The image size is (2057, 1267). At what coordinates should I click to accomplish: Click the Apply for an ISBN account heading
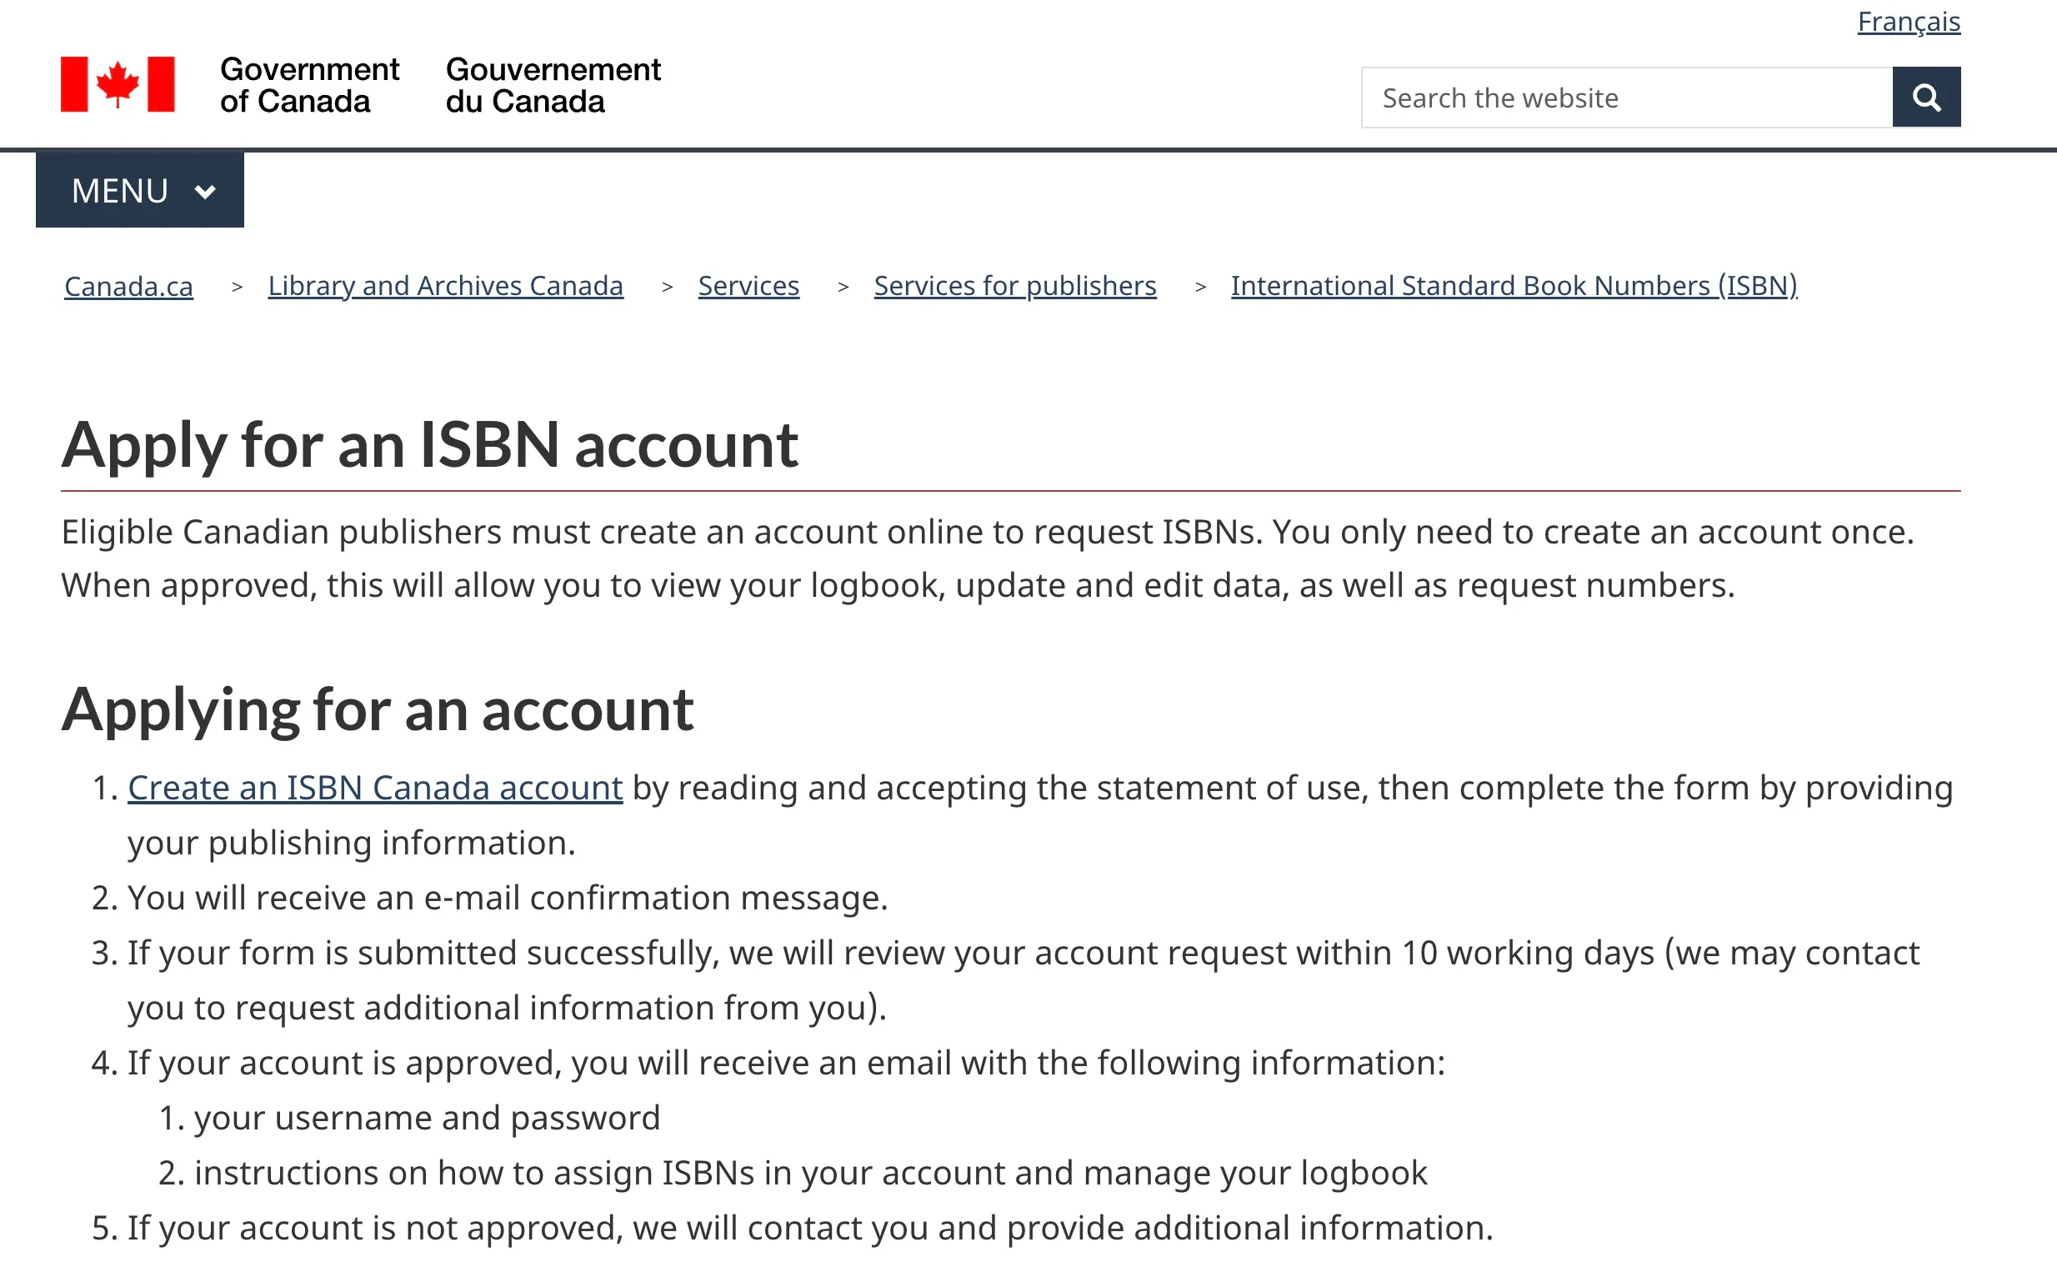(x=429, y=444)
